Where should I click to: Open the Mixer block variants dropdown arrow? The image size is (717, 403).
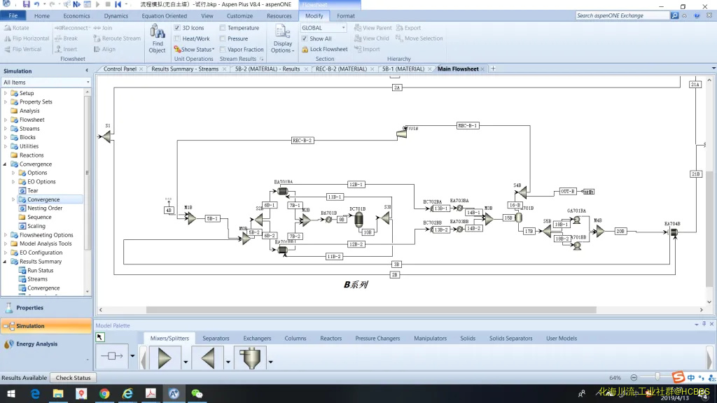pyautogui.click(x=185, y=362)
